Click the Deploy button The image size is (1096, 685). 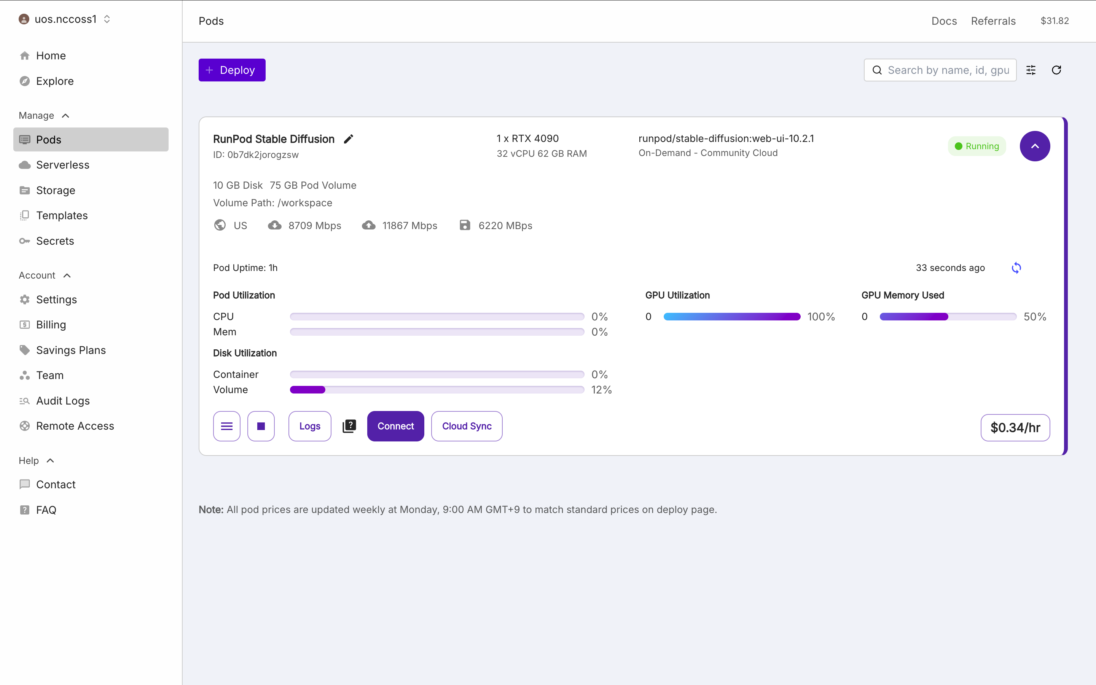pyautogui.click(x=232, y=70)
